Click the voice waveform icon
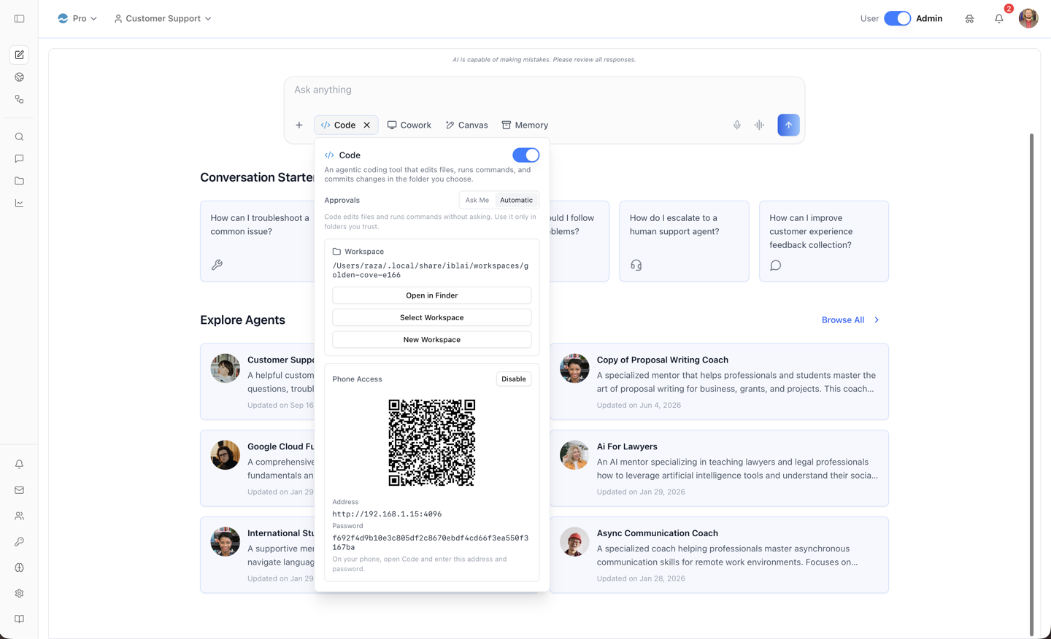The height and width of the screenshot is (639, 1051). [x=759, y=125]
